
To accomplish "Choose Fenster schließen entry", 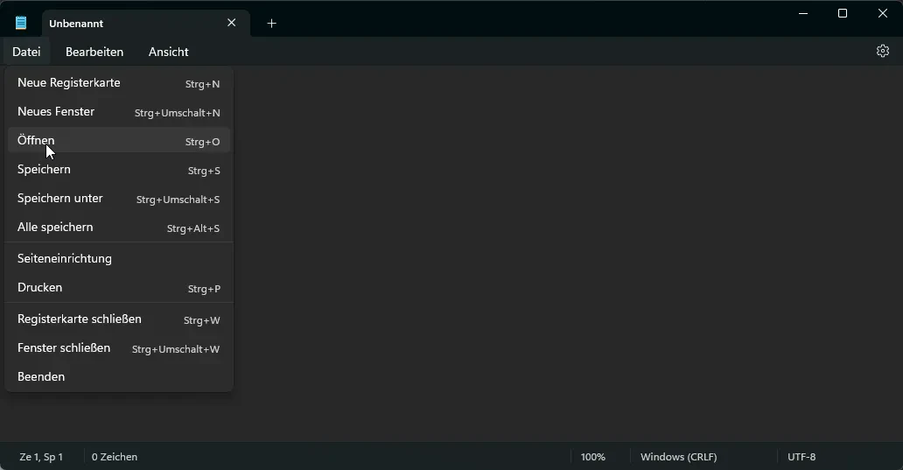I will click(119, 347).
